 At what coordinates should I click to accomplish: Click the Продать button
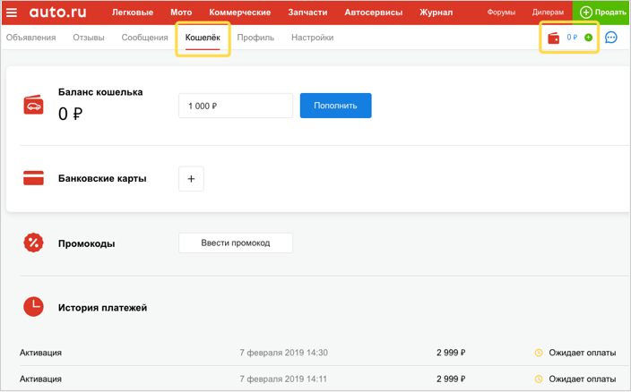(602, 13)
